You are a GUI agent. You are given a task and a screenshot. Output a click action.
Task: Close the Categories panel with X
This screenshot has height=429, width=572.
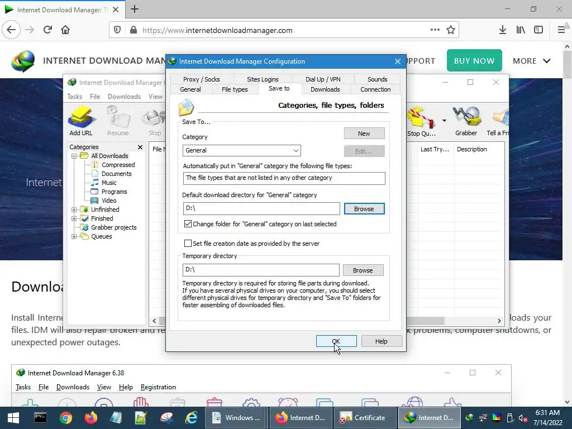click(140, 147)
